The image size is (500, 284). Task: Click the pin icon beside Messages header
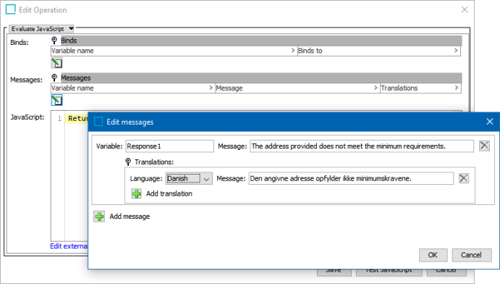pyautogui.click(x=54, y=78)
